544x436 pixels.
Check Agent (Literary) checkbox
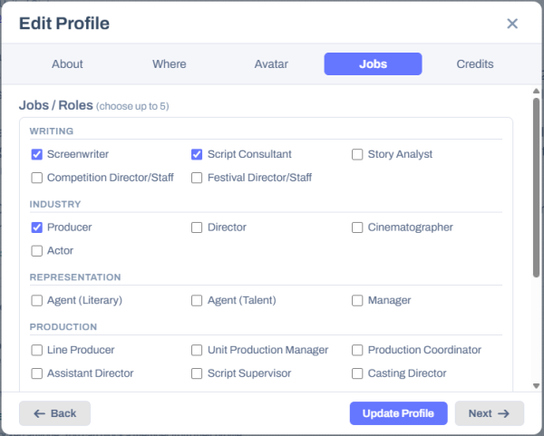pyautogui.click(x=37, y=300)
